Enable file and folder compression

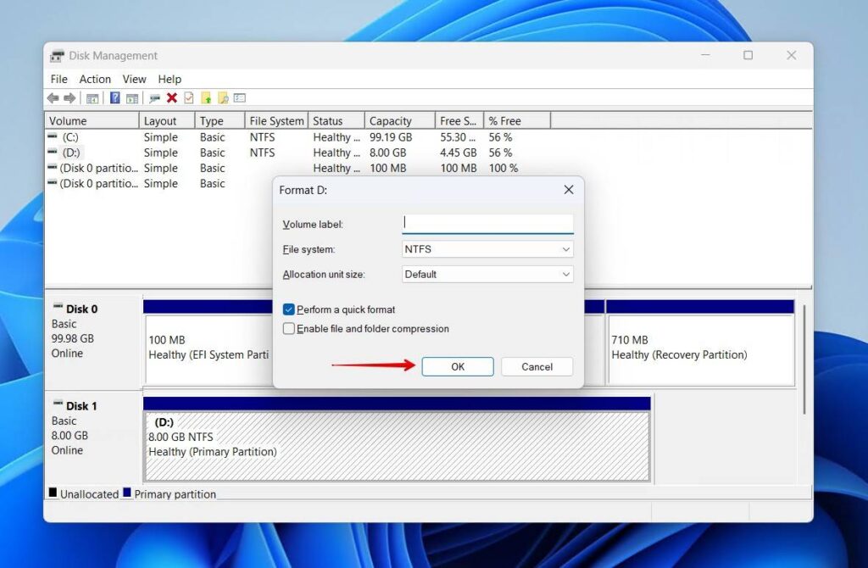[x=288, y=329]
